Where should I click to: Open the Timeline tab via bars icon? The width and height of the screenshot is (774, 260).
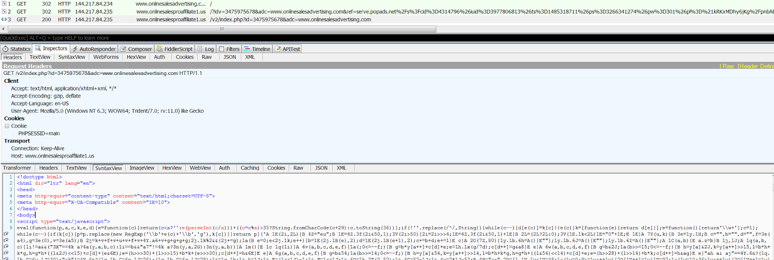coord(247,49)
